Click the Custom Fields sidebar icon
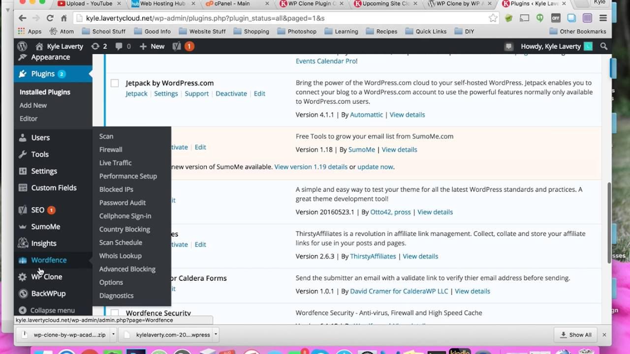Screen dimensions: 630x354 (x=23, y=188)
